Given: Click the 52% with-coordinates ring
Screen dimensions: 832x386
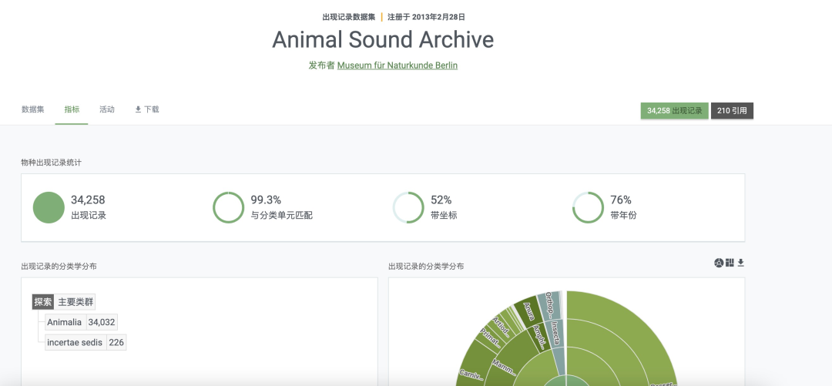Looking at the screenshot, I should pyautogui.click(x=408, y=208).
